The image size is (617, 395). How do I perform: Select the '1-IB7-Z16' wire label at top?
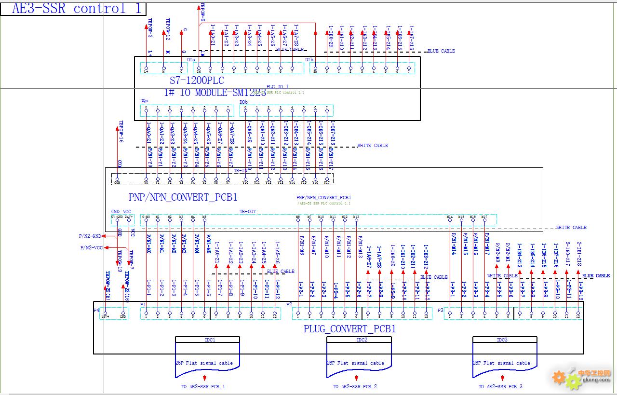[412, 38]
